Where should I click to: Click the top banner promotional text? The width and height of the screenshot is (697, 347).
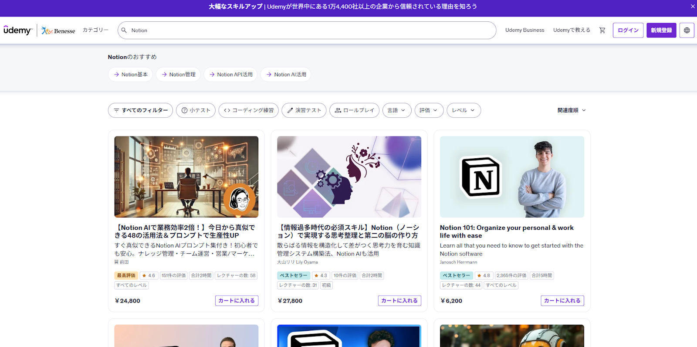[x=343, y=7]
